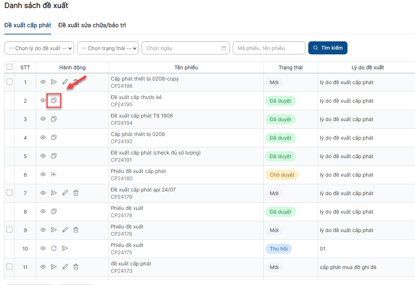View proposal CP24178 via eye icon
The height and width of the screenshot is (285, 415).
[43, 211]
